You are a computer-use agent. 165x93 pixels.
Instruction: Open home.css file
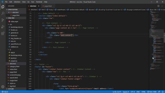[16, 36]
